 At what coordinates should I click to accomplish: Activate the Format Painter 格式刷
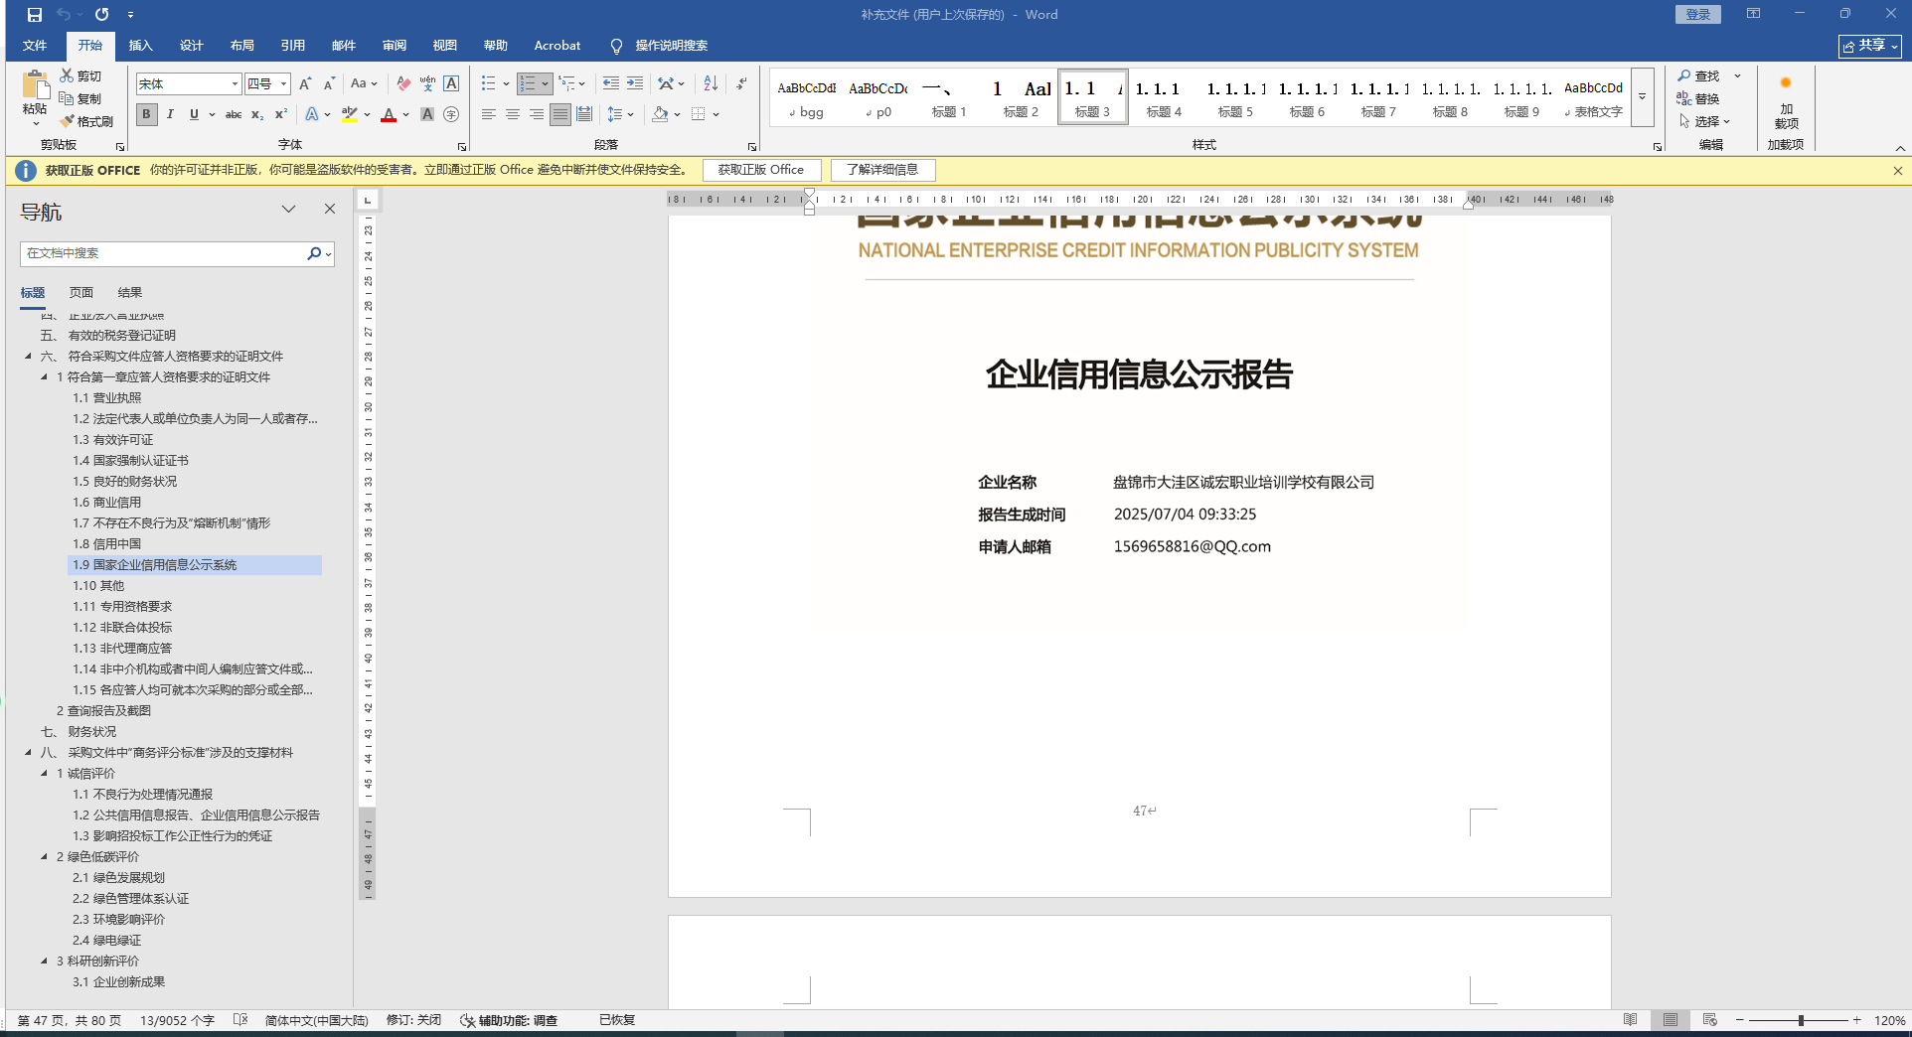86,121
